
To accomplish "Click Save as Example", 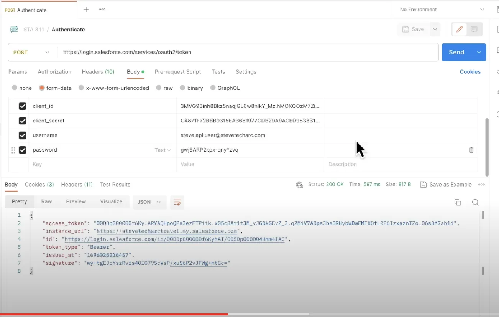I will (446, 185).
